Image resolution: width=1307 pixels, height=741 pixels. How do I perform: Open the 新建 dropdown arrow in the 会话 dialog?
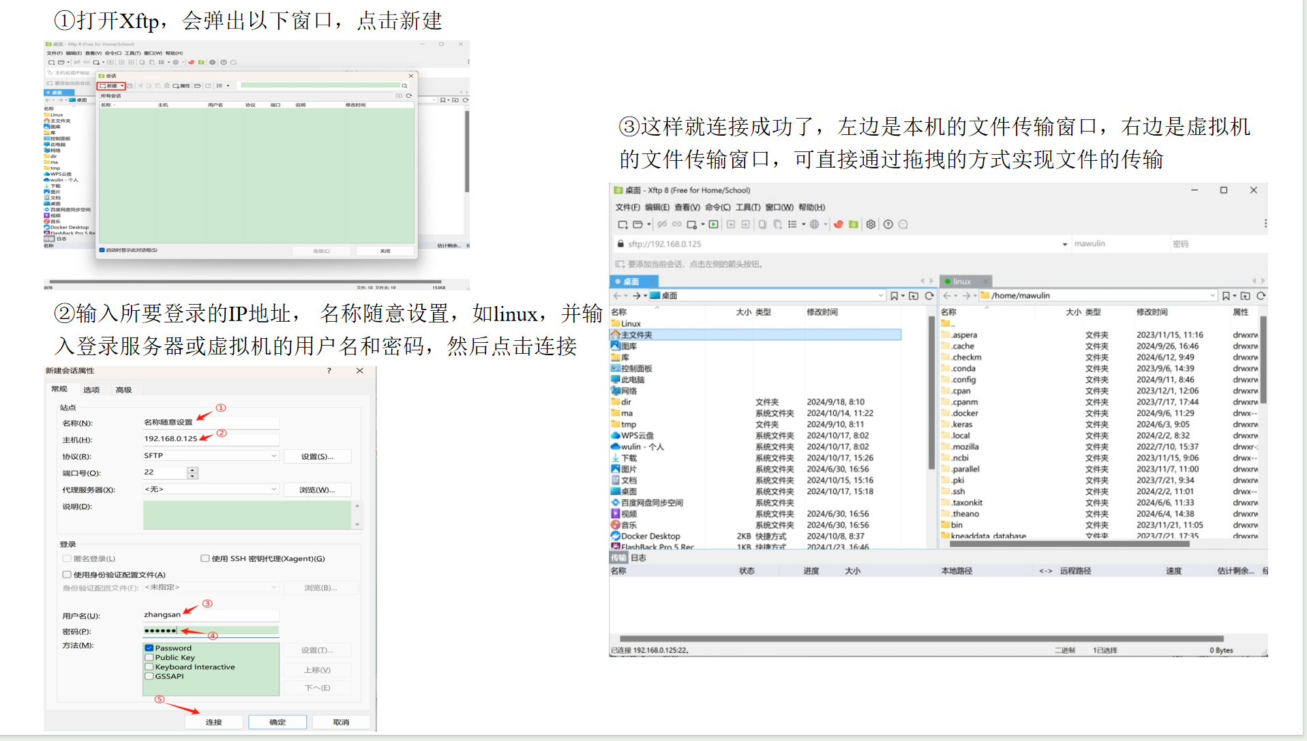click(122, 86)
